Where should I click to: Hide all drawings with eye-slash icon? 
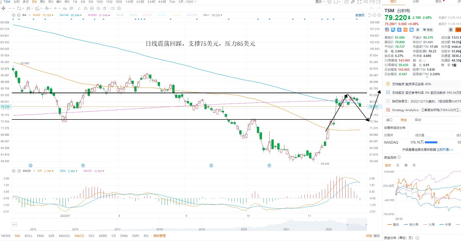98,8
